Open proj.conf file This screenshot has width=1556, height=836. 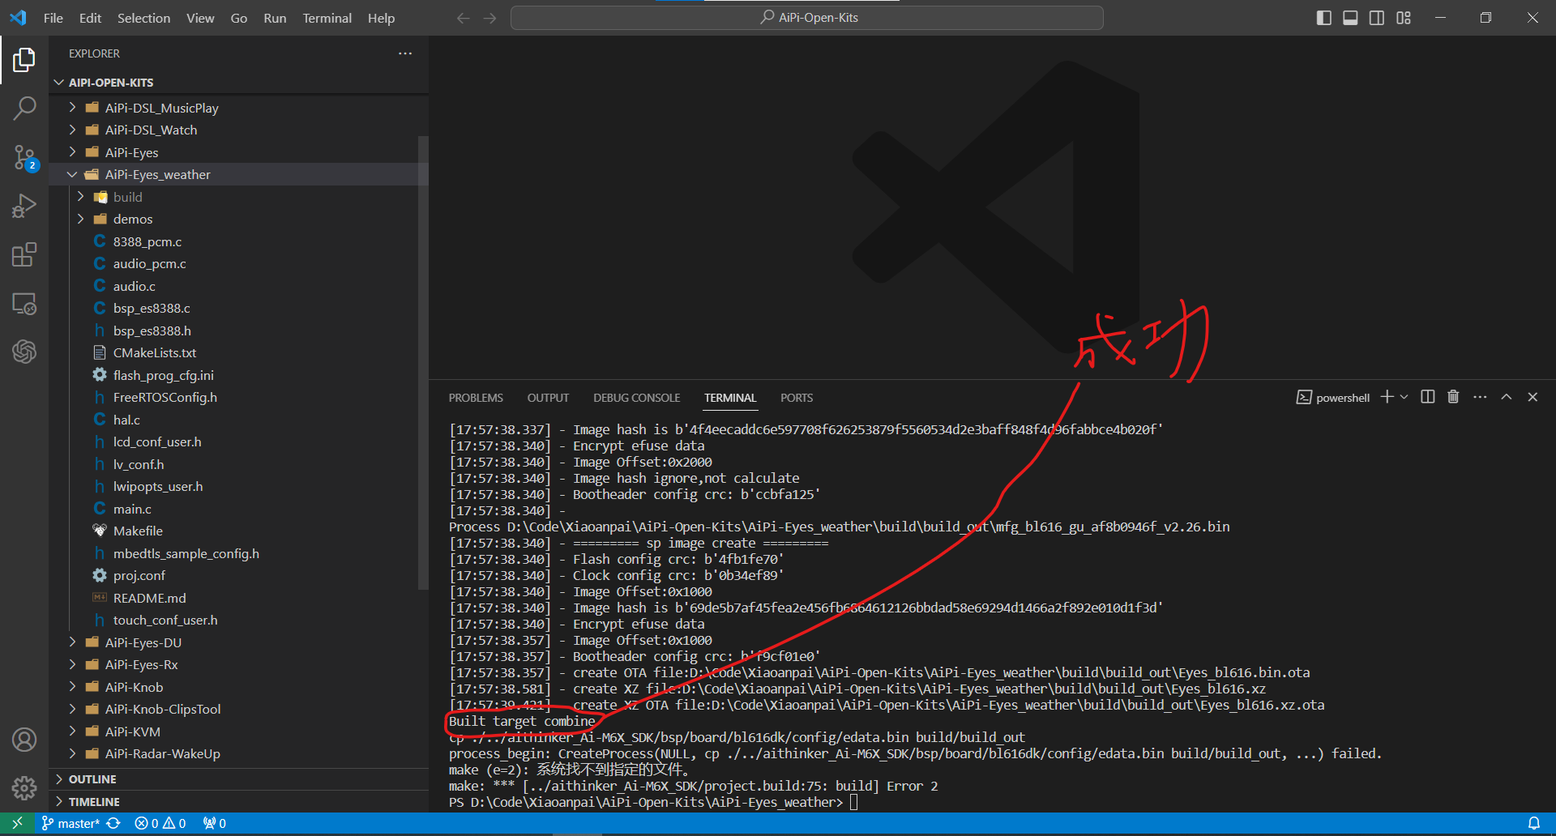click(238, 575)
